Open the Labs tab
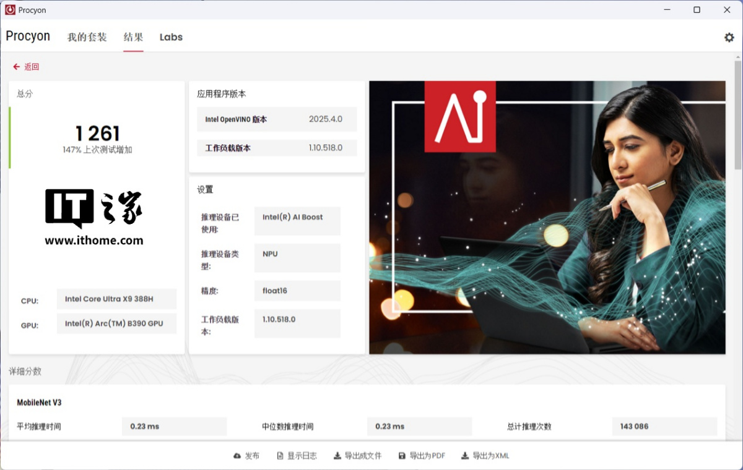The width and height of the screenshot is (743, 470). (x=171, y=37)
